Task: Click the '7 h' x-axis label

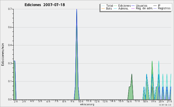Action: pyautogui.click(x=56, y=101)
